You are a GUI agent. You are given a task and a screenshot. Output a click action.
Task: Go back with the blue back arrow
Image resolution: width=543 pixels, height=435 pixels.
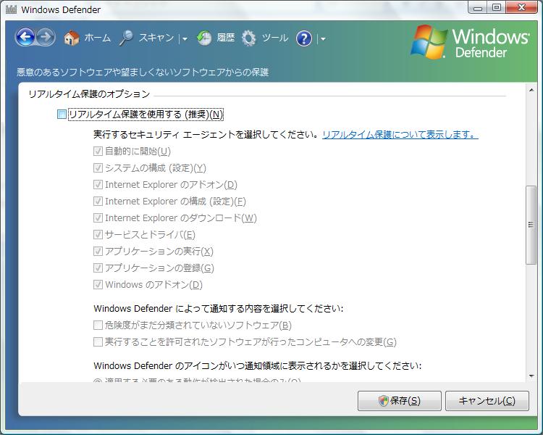[25, 37]
